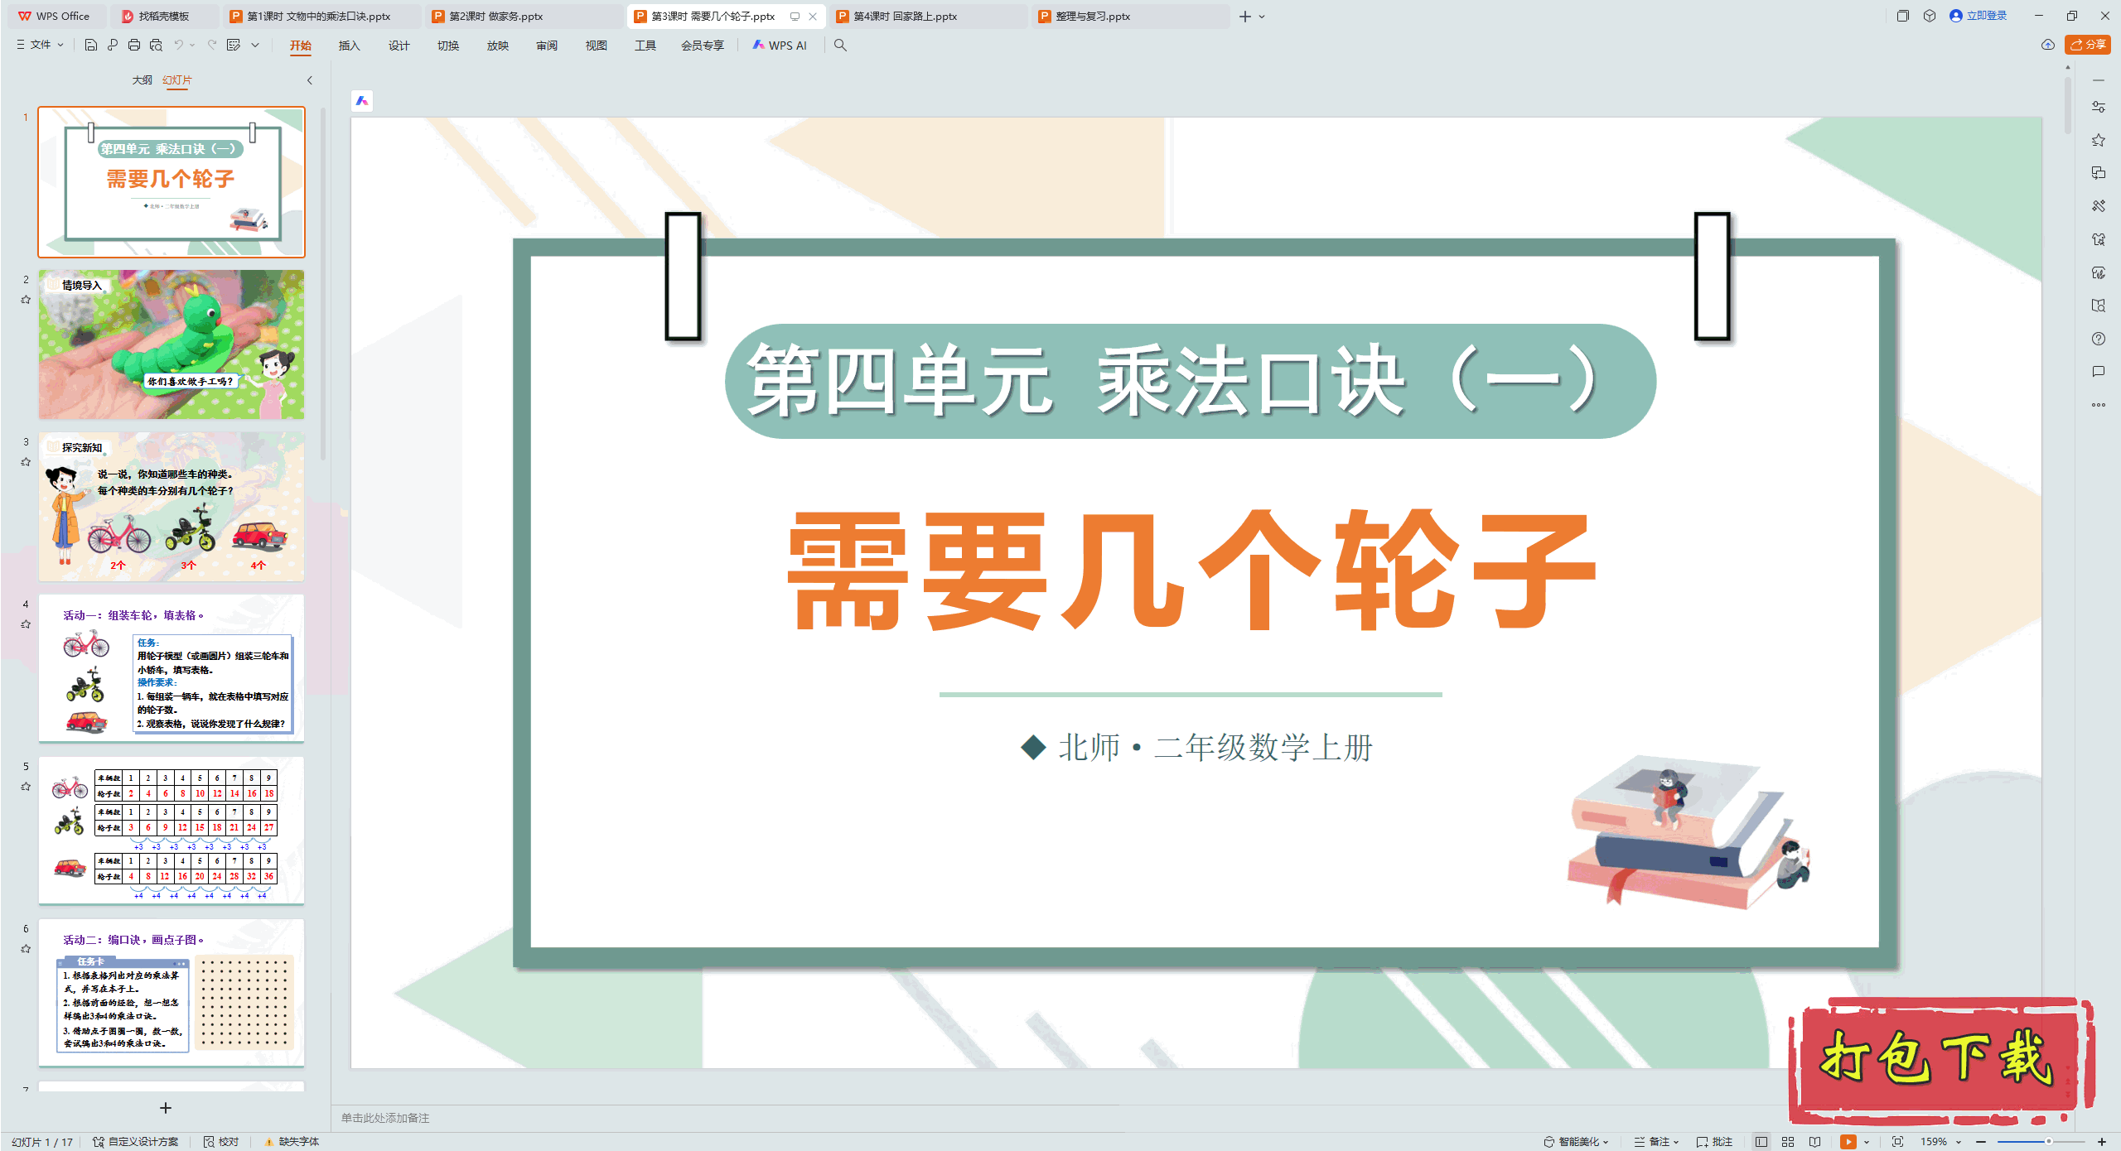Viewport: 2121px width, 1151px height.
Task: Start slideshow with orange play button
Action: tap(1848, 1141)
